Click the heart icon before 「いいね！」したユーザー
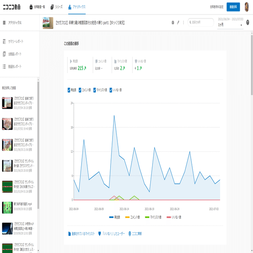The height and width of the screenshot is (253, 253). tap(100, 234)
